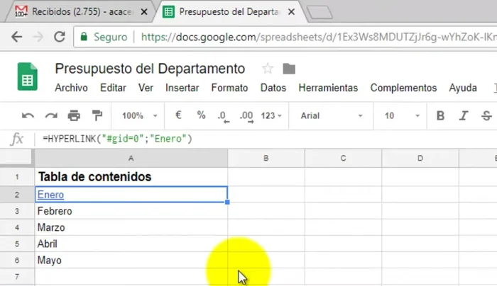Select row 1 header
497x286 pixels.
pyautogui.click(x=17, y=177)
